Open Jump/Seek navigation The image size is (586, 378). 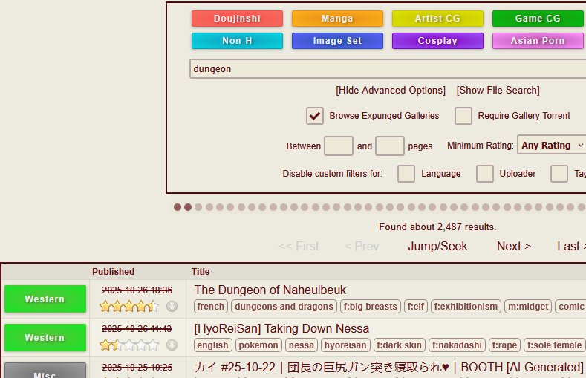click(437, 246)
